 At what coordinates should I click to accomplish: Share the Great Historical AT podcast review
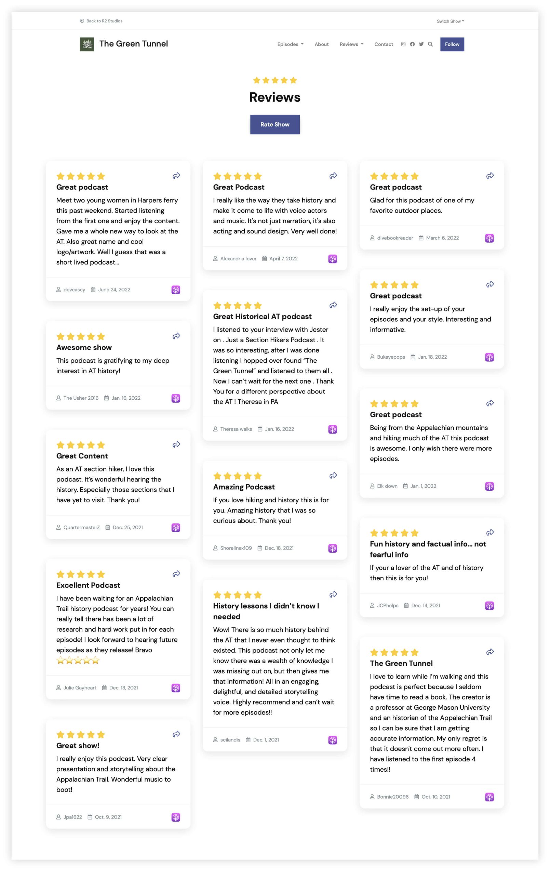click(x=333, y=305)
